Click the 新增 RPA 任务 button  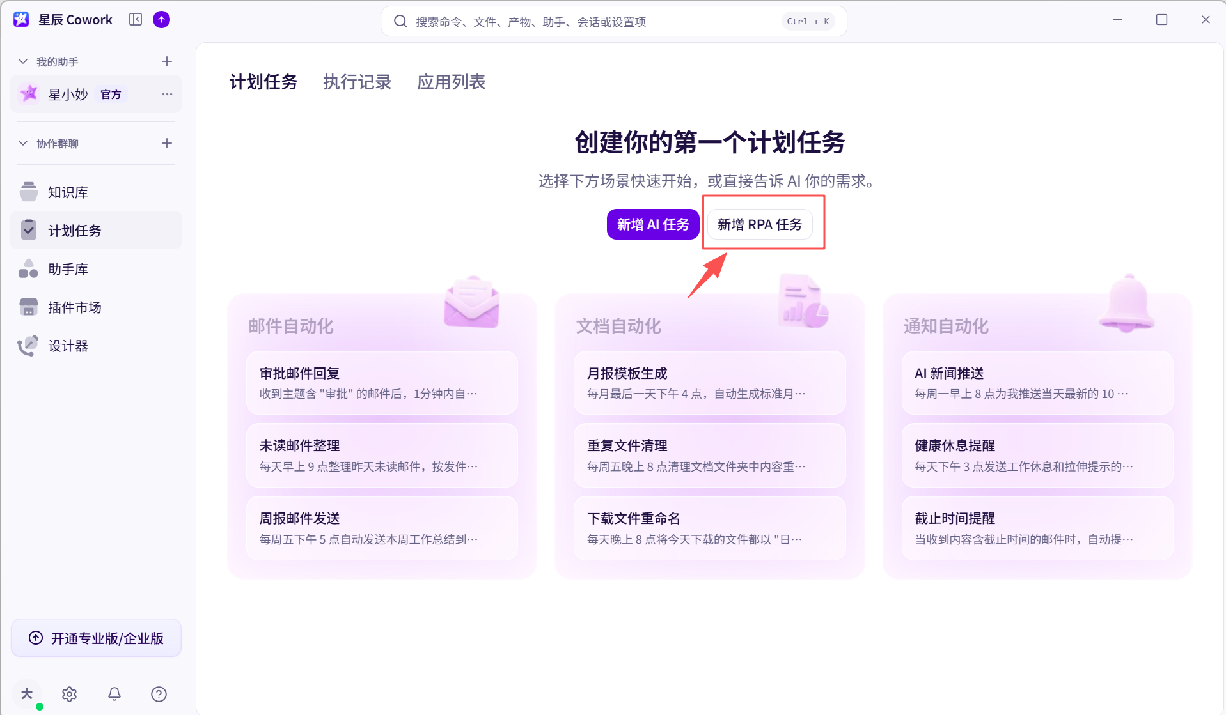[x=760, y=224]
